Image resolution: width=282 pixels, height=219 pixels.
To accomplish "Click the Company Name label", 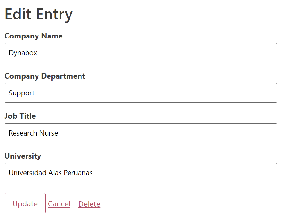I will tap(34, 36).
